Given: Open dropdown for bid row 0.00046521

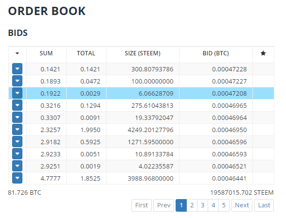Looking at the screenshot, I should coord(18,166).
